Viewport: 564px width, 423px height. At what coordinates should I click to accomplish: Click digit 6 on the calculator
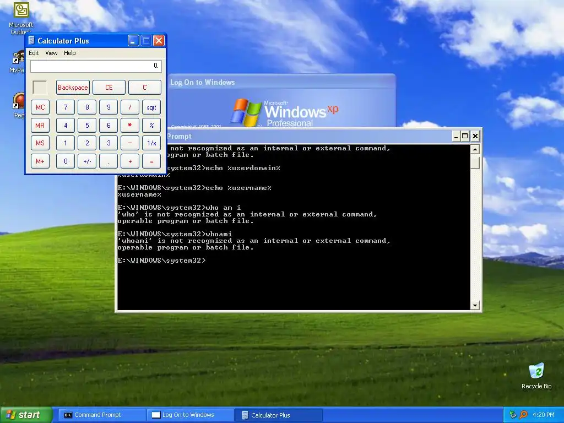click(x=109, y=125)
